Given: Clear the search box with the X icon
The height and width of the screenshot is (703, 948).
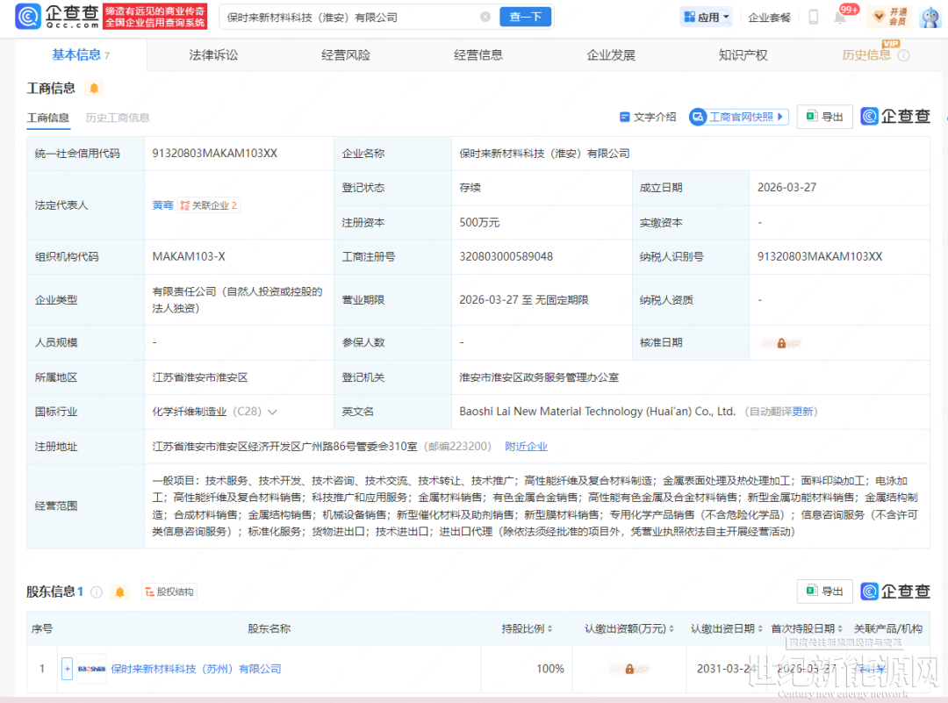Looking at the screenshot, I should click(485, 17).
